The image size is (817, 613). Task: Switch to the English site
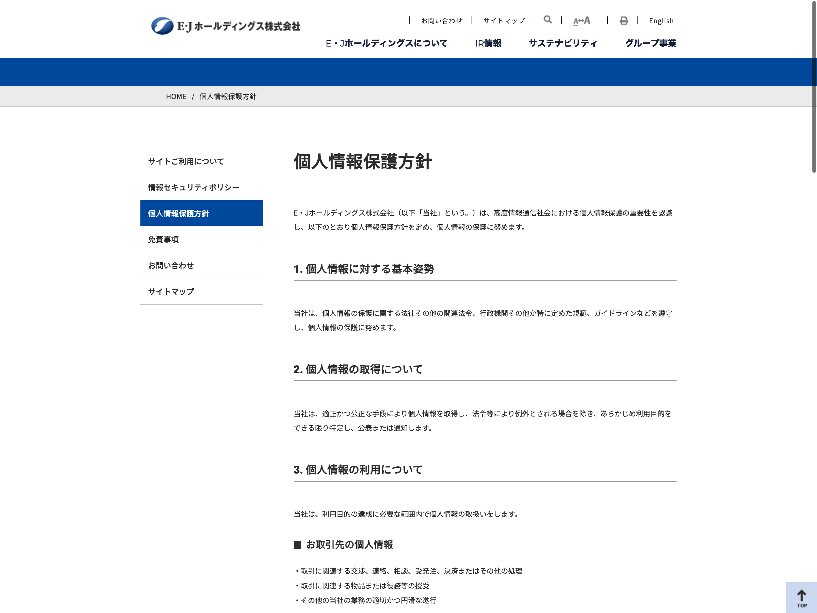tap(661, 21)
